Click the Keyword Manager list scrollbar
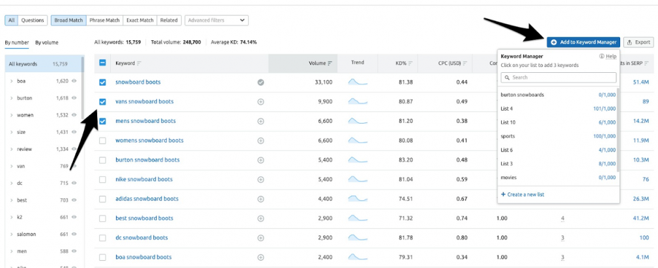This screenshot has width=658, height=268. pyautogui.click(x=618, y=130)
